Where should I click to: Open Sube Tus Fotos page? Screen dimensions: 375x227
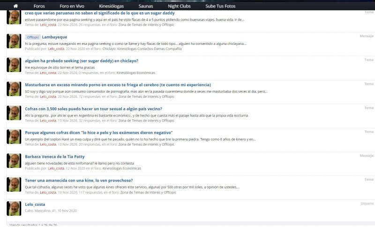point(220,6)
